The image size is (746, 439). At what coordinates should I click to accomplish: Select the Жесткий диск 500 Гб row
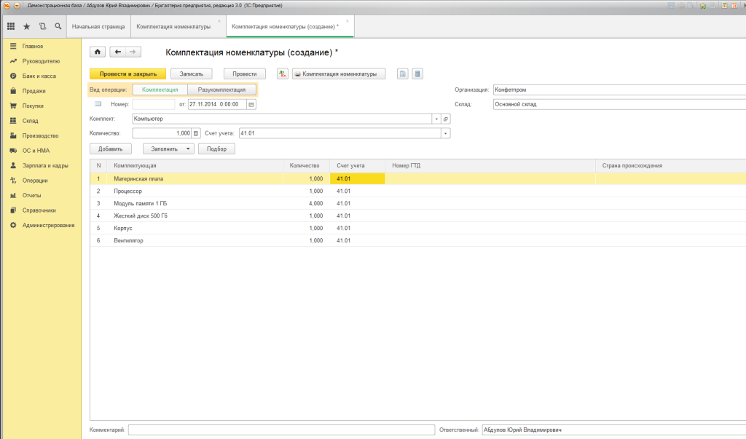pyautogui.click(x=417, y=216)
